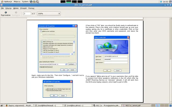The height and width of the screenshot is (107, 172).
Task: Go to previous page with Poprzednie arrow
Action: [6, 14]
